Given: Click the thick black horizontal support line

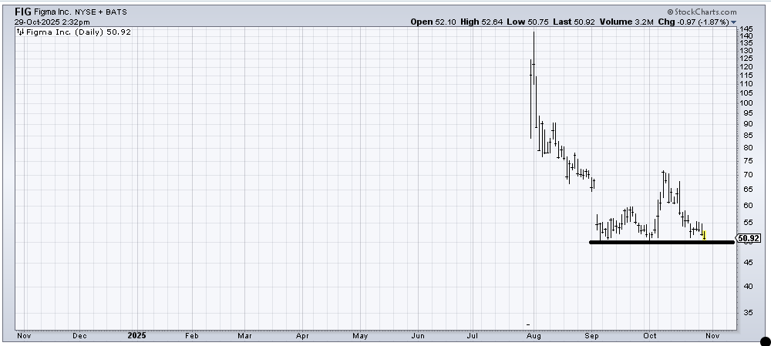Looking at the screenshot, I should [661, 243].
